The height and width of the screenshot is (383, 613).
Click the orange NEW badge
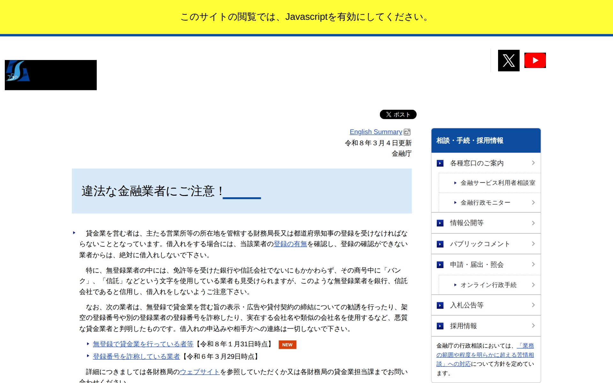pyautogui.click(x=287, y=345)
